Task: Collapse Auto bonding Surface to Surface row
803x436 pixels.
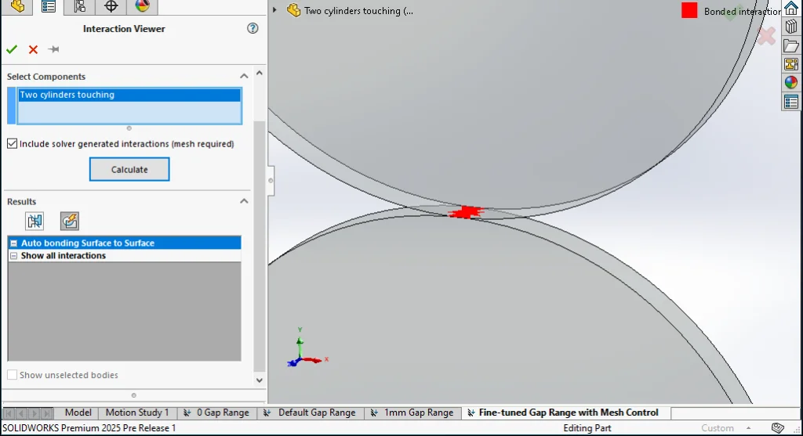Action: click(14, 243)
